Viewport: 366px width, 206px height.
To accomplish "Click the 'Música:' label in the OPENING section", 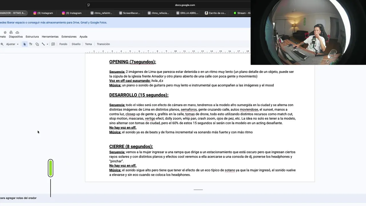I will (x=115, y=85).
